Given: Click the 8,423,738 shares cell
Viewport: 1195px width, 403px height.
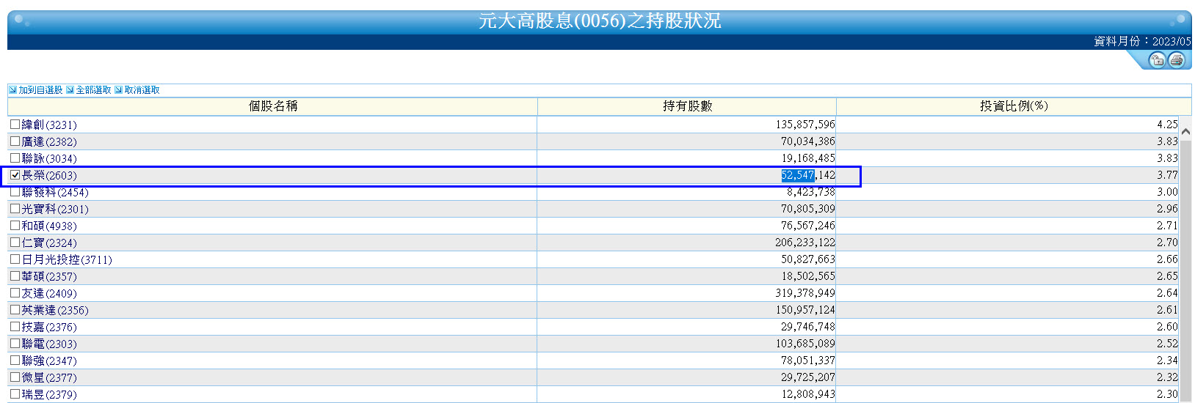Looking at the screenshot, I should [686, 192].
